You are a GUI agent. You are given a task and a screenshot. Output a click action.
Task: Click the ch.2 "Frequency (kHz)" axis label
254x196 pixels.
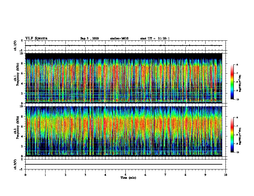(x=18, y=127)
